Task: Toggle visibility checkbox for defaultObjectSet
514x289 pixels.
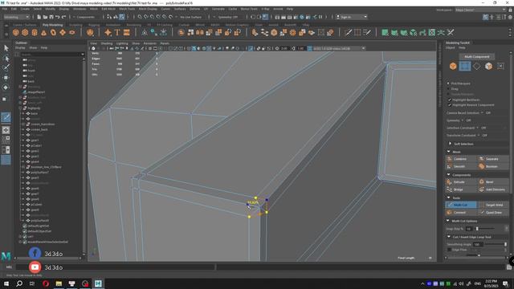Action: tap(25, 231)
